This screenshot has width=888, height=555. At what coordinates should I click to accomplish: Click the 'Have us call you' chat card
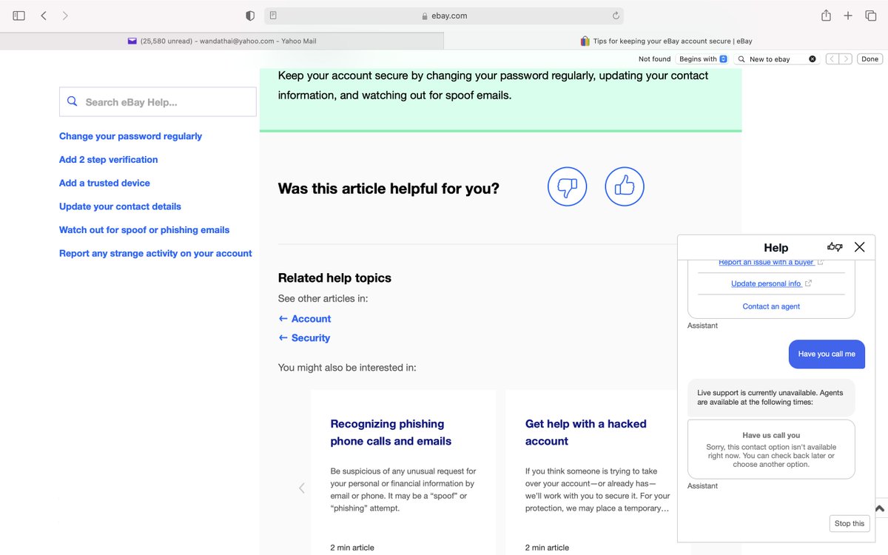[x=771, y=449]
